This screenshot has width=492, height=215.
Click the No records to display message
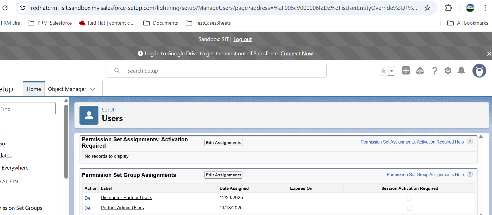[x=106, y=156]
